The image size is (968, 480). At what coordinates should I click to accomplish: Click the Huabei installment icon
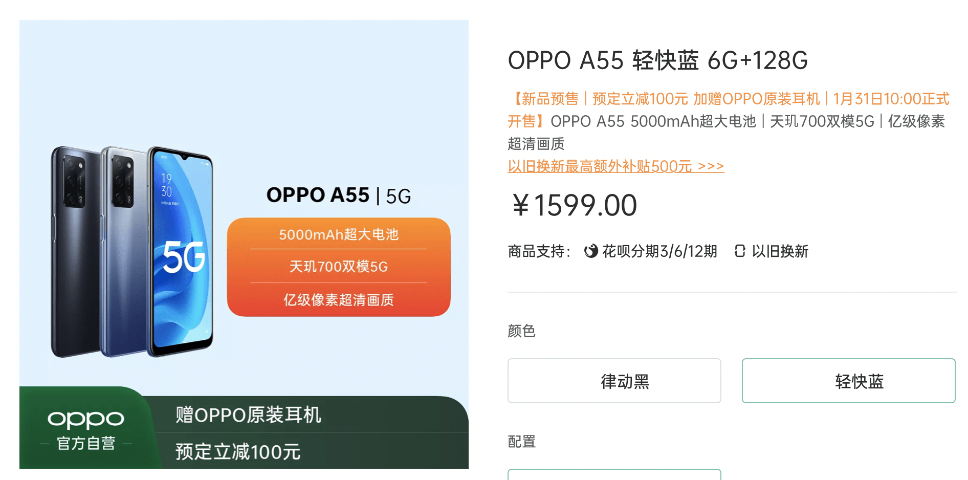[591, 251]
